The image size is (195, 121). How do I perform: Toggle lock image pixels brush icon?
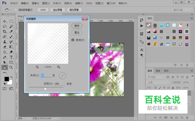tap(160, 88)
